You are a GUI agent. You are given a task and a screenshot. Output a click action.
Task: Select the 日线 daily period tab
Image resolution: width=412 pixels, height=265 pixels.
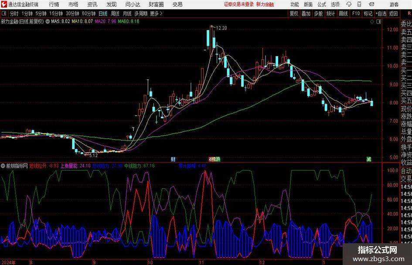coord(103,13)
